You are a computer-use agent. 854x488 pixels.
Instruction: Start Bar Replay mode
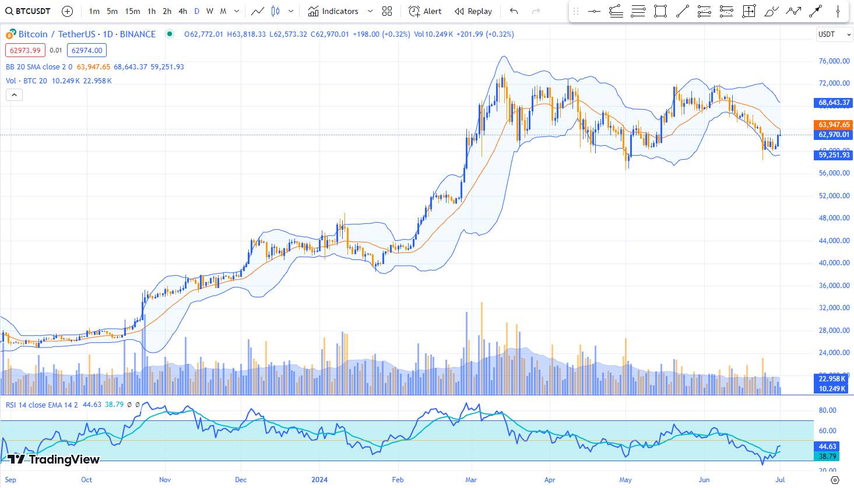(x=473, y=11)
